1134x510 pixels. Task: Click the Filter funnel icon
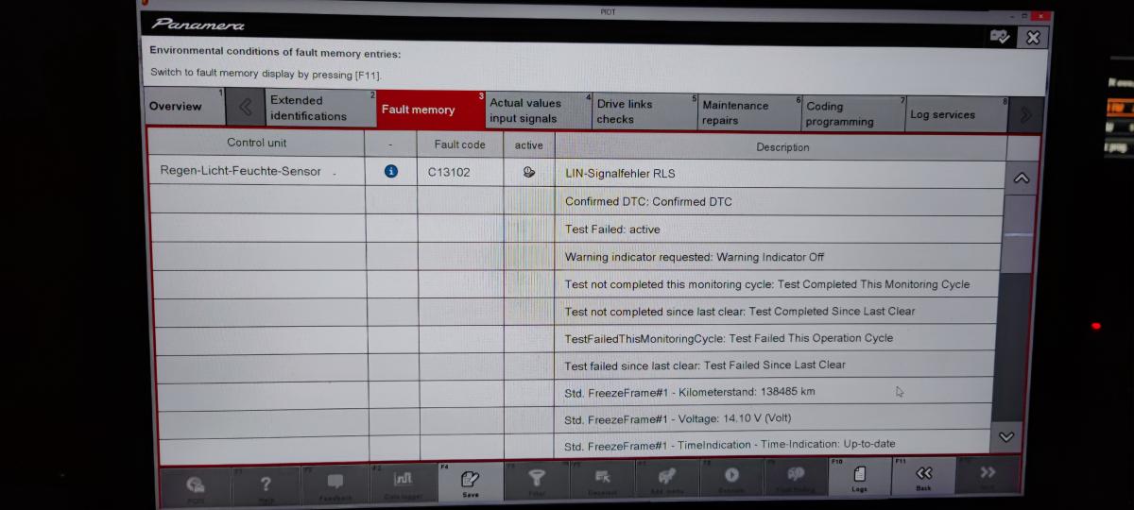[x=536, y=481]
